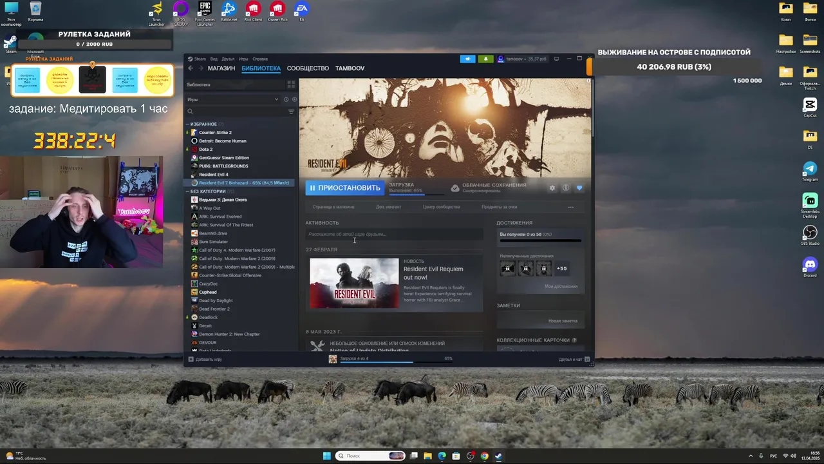
Task: Open Resident Evil Requiem news thumbnail
Action: pos(354,283)
